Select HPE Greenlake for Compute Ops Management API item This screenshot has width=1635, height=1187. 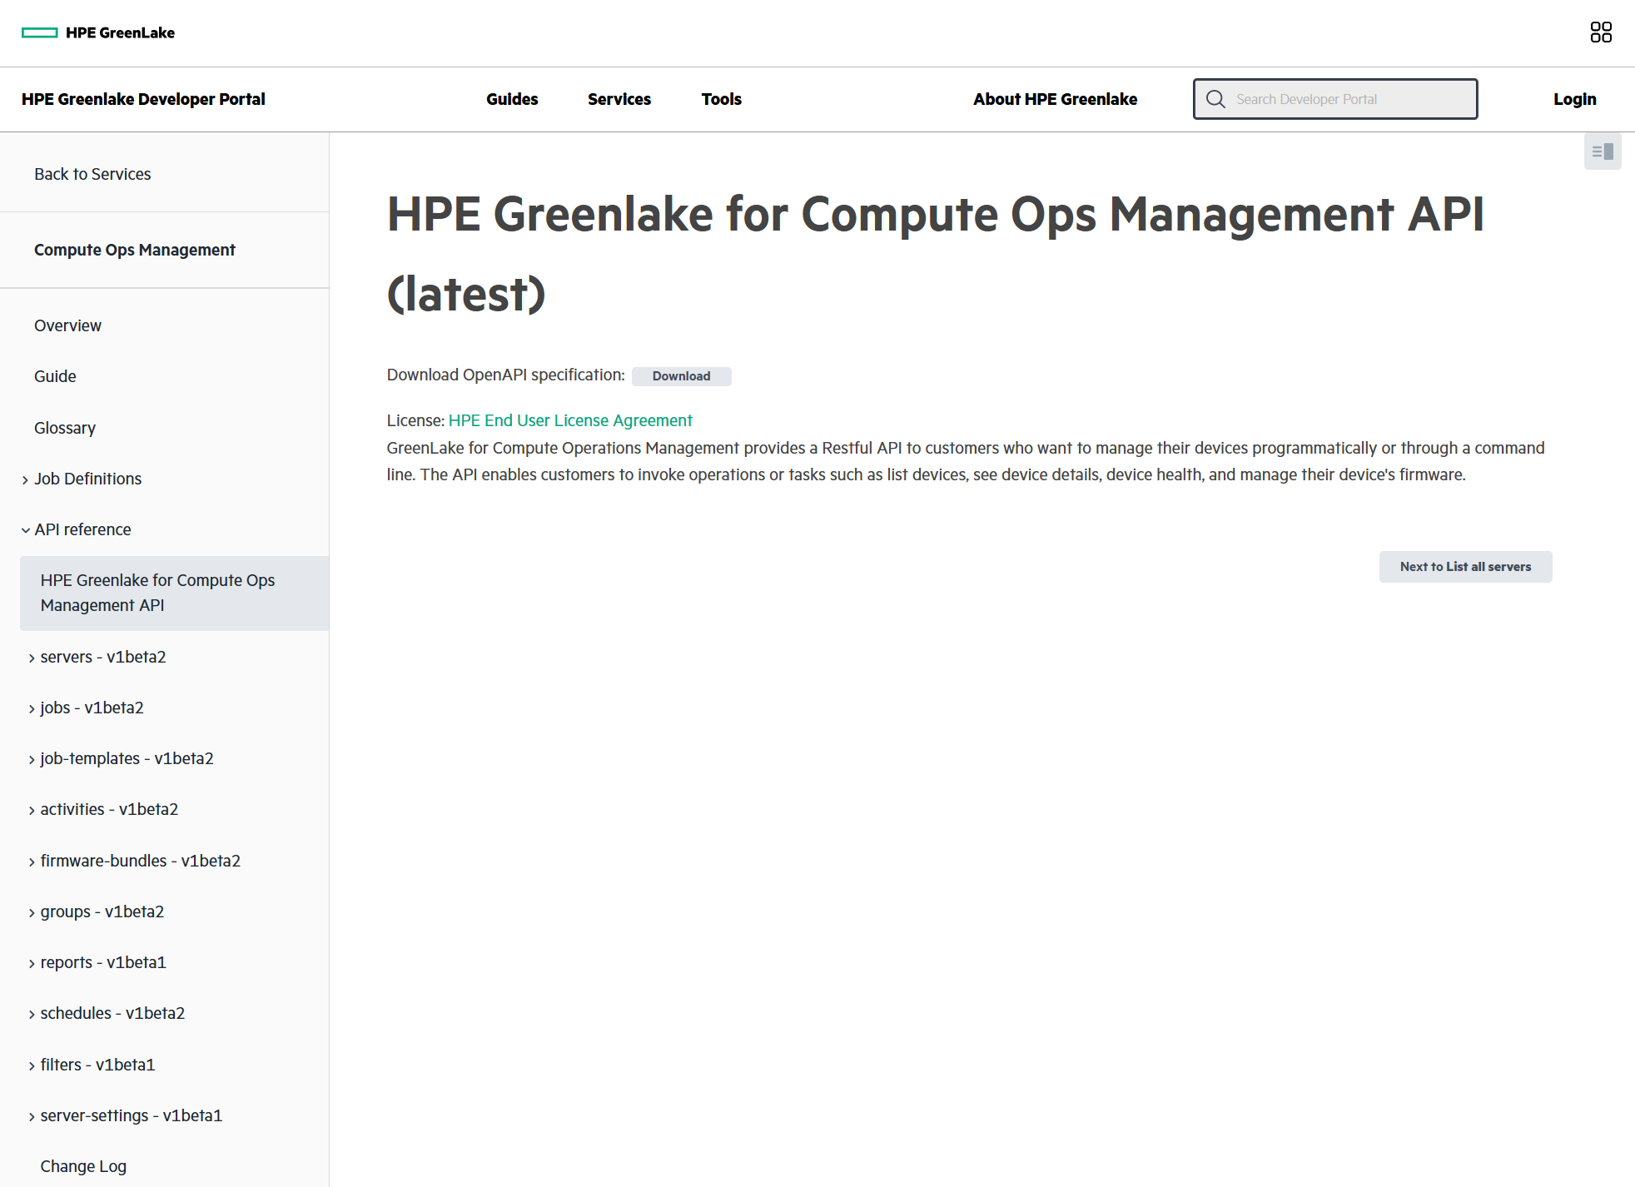coord(174,593)
